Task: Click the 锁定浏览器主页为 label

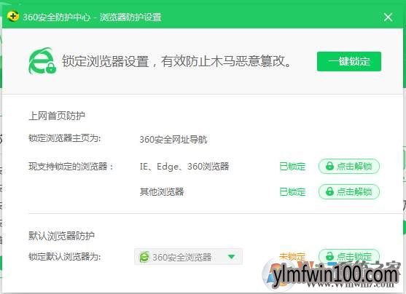Action: coord(64,138)
